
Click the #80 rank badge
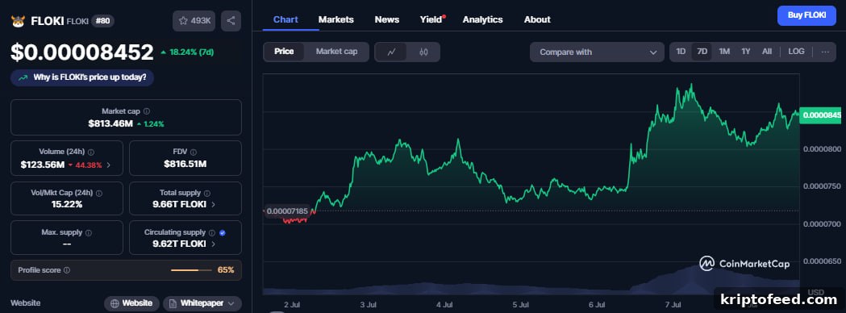[102, 21]
